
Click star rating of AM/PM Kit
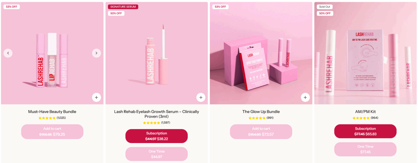(x=361, y=118)
